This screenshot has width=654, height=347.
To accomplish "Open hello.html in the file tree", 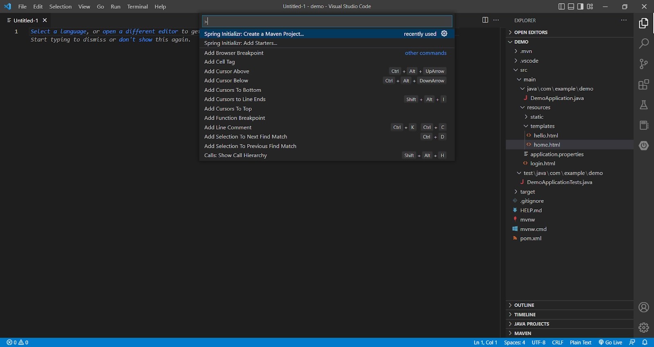I will [x=569, y=136].
